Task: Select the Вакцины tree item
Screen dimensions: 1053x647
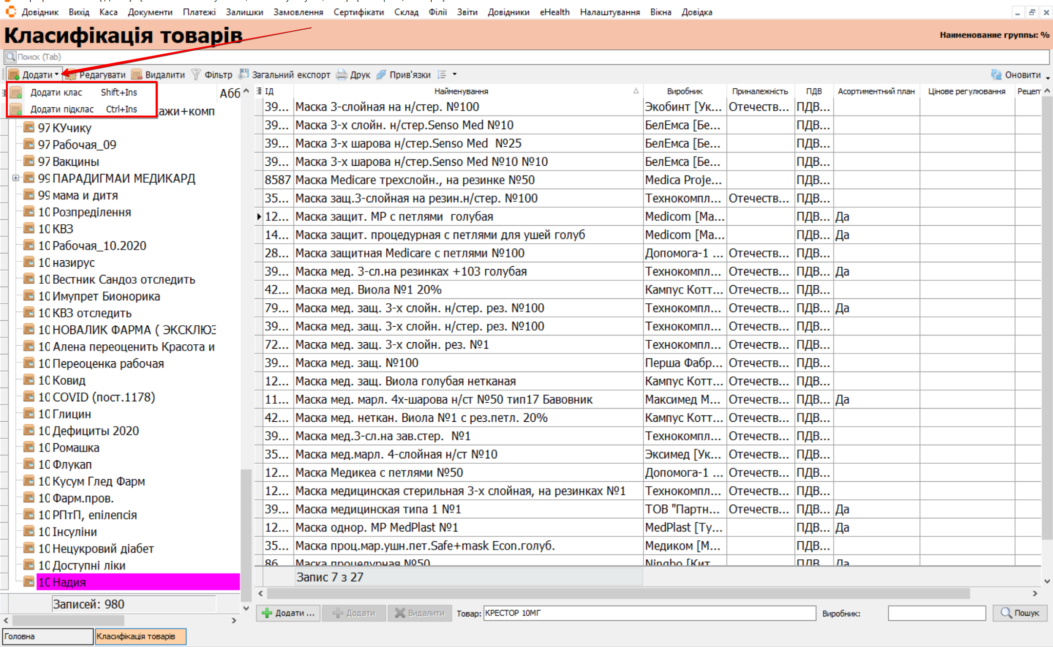Action: 75,161
